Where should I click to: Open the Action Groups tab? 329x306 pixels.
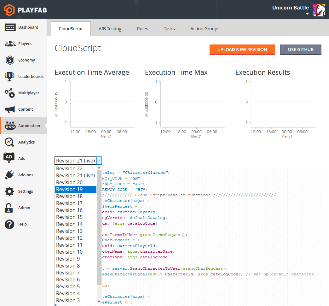tap(205, 29)
